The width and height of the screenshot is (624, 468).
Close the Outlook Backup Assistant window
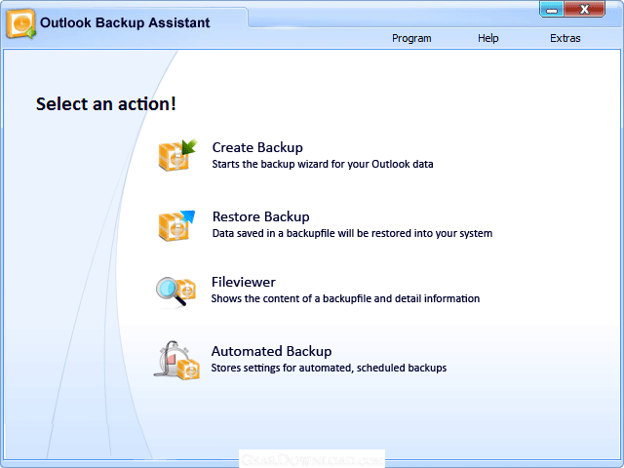(584, 9)
